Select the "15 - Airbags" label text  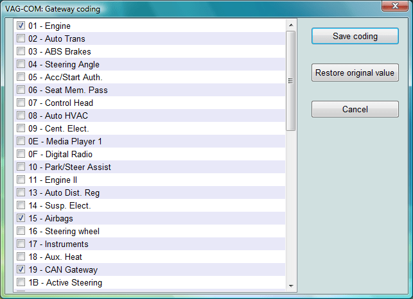[51, 218]
